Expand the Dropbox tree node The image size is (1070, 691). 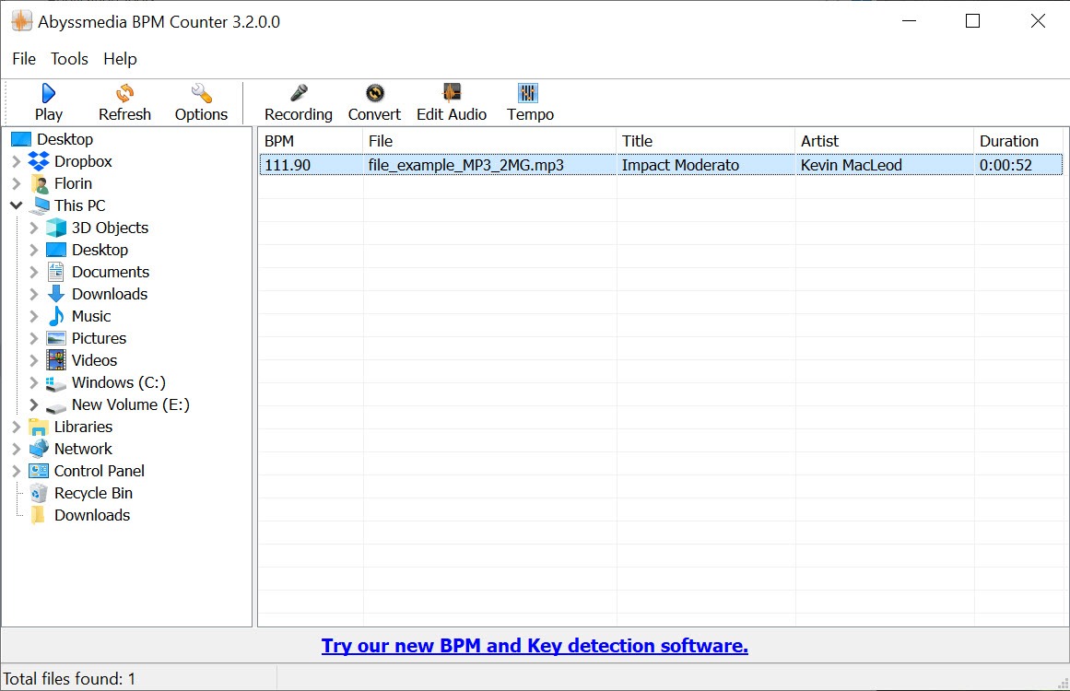coord(17,162)
